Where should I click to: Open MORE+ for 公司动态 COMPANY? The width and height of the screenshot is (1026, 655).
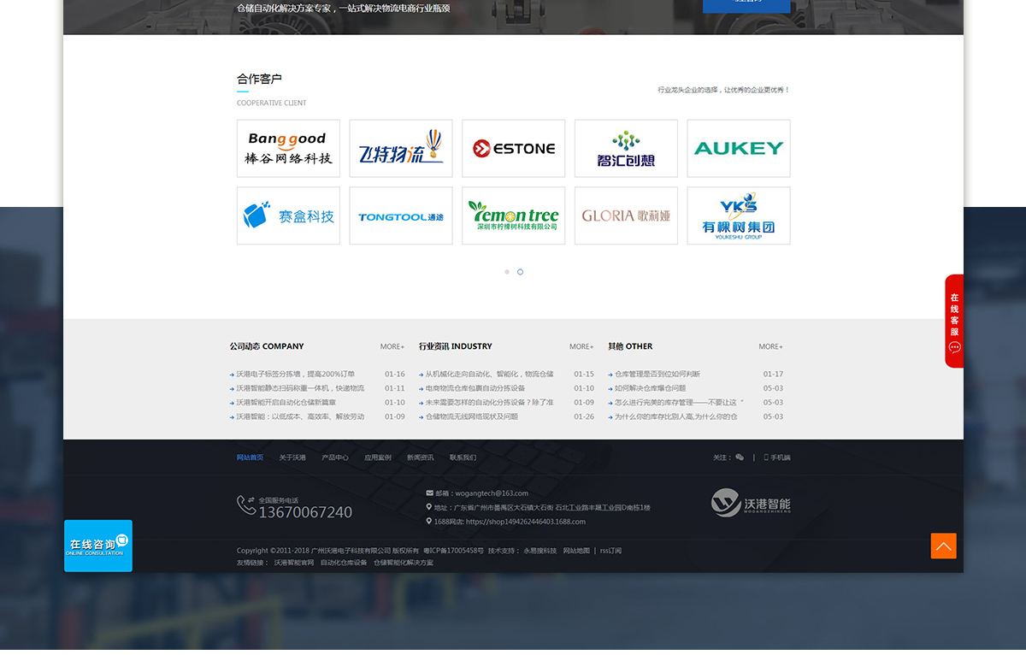(392, 346)
